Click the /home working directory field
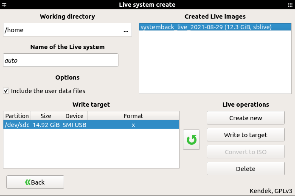This screenshot has width=295, height=196. (67, 30)
